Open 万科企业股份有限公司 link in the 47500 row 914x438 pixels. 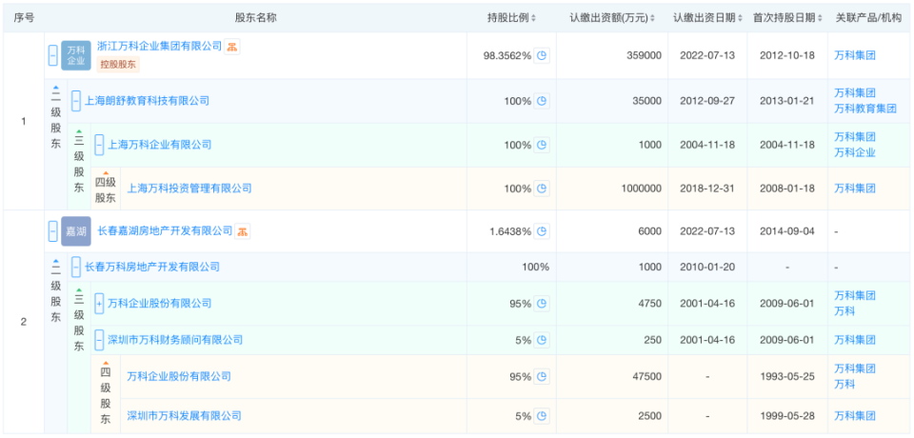tap(179, 377)
